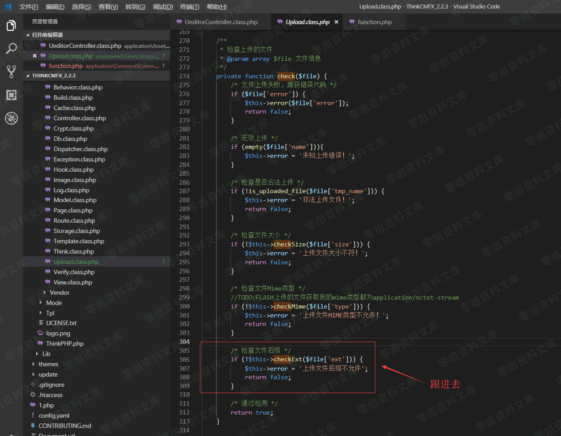The width and height of the screenshot is (561, 436).
Task: Open the Extensions view icon
Action: pyautogui.click(x=11, y=95)
